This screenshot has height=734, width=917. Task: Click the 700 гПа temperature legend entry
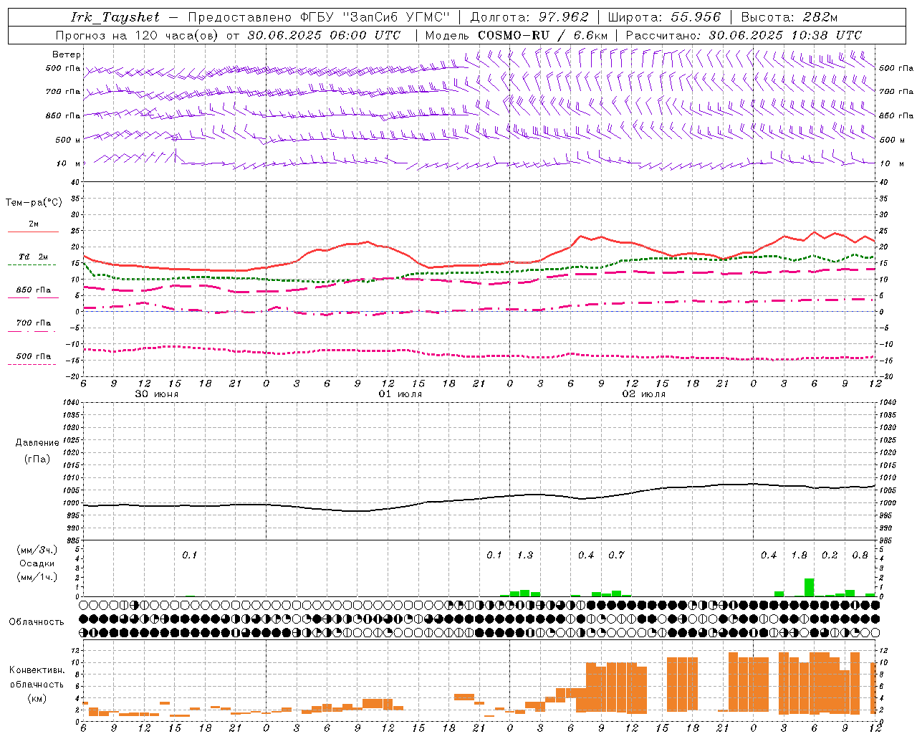click(x=34, y=323)
